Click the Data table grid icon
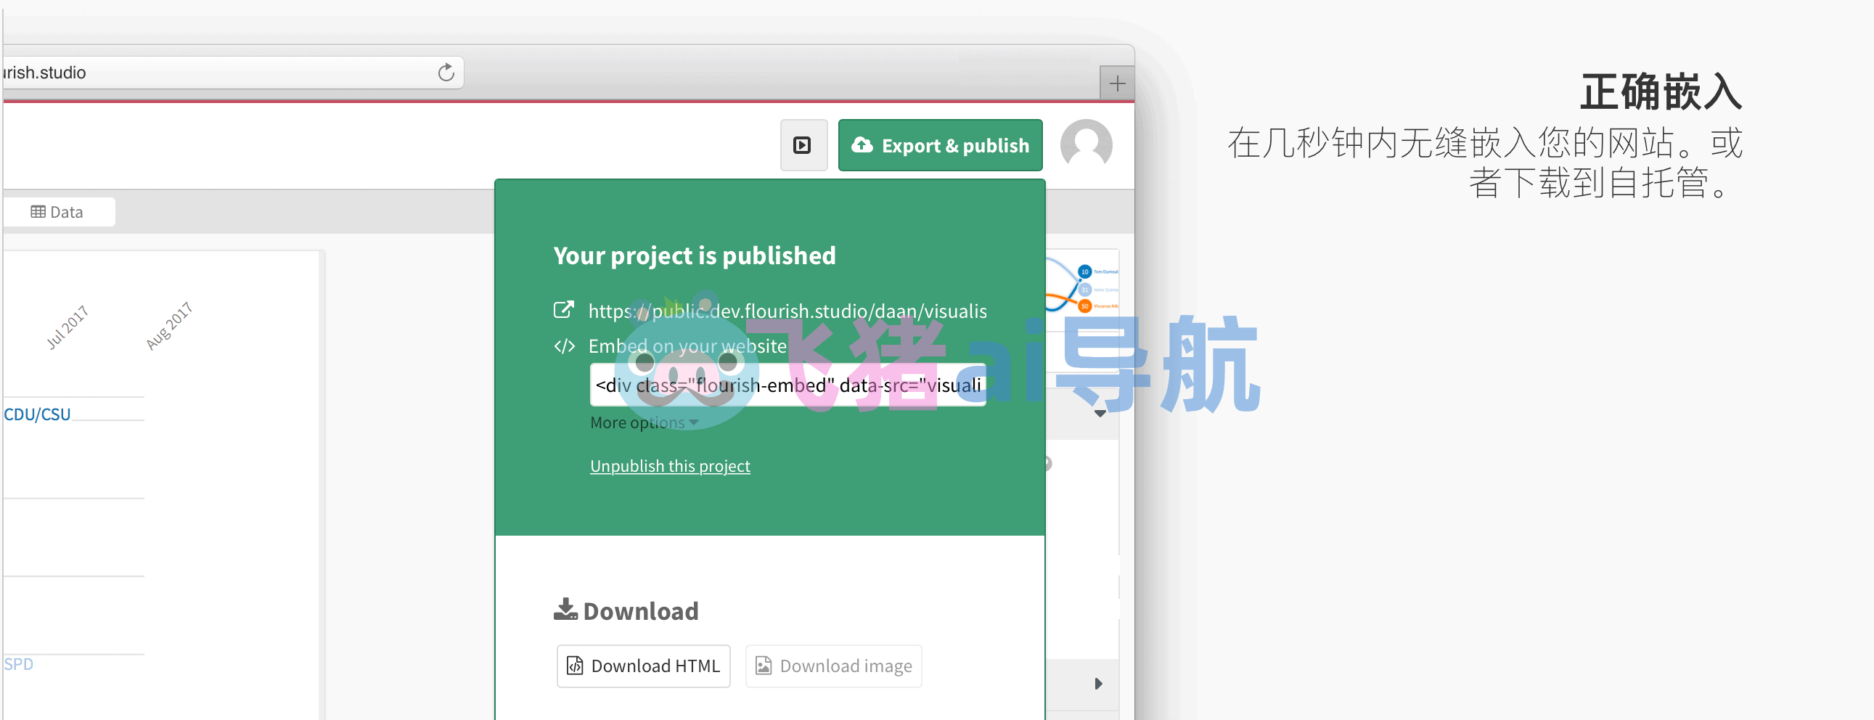This screenshot has width=1874, height=720. tap(38, 212)
